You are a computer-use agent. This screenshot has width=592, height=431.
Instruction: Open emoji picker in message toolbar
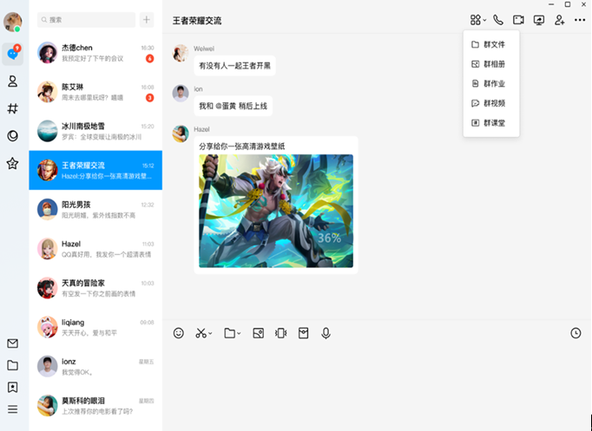pos(179,333)
